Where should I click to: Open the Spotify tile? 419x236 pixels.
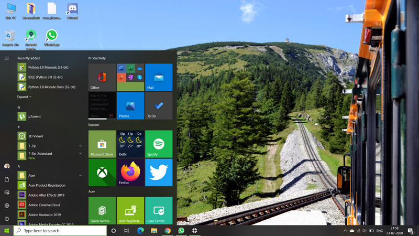click(159, 144)
